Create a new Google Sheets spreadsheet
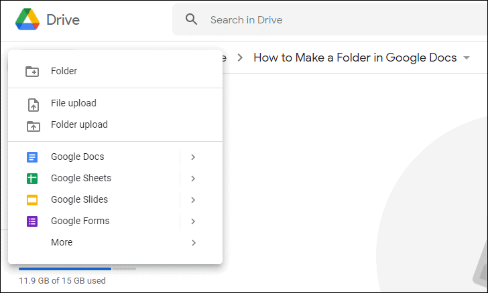 94,179
